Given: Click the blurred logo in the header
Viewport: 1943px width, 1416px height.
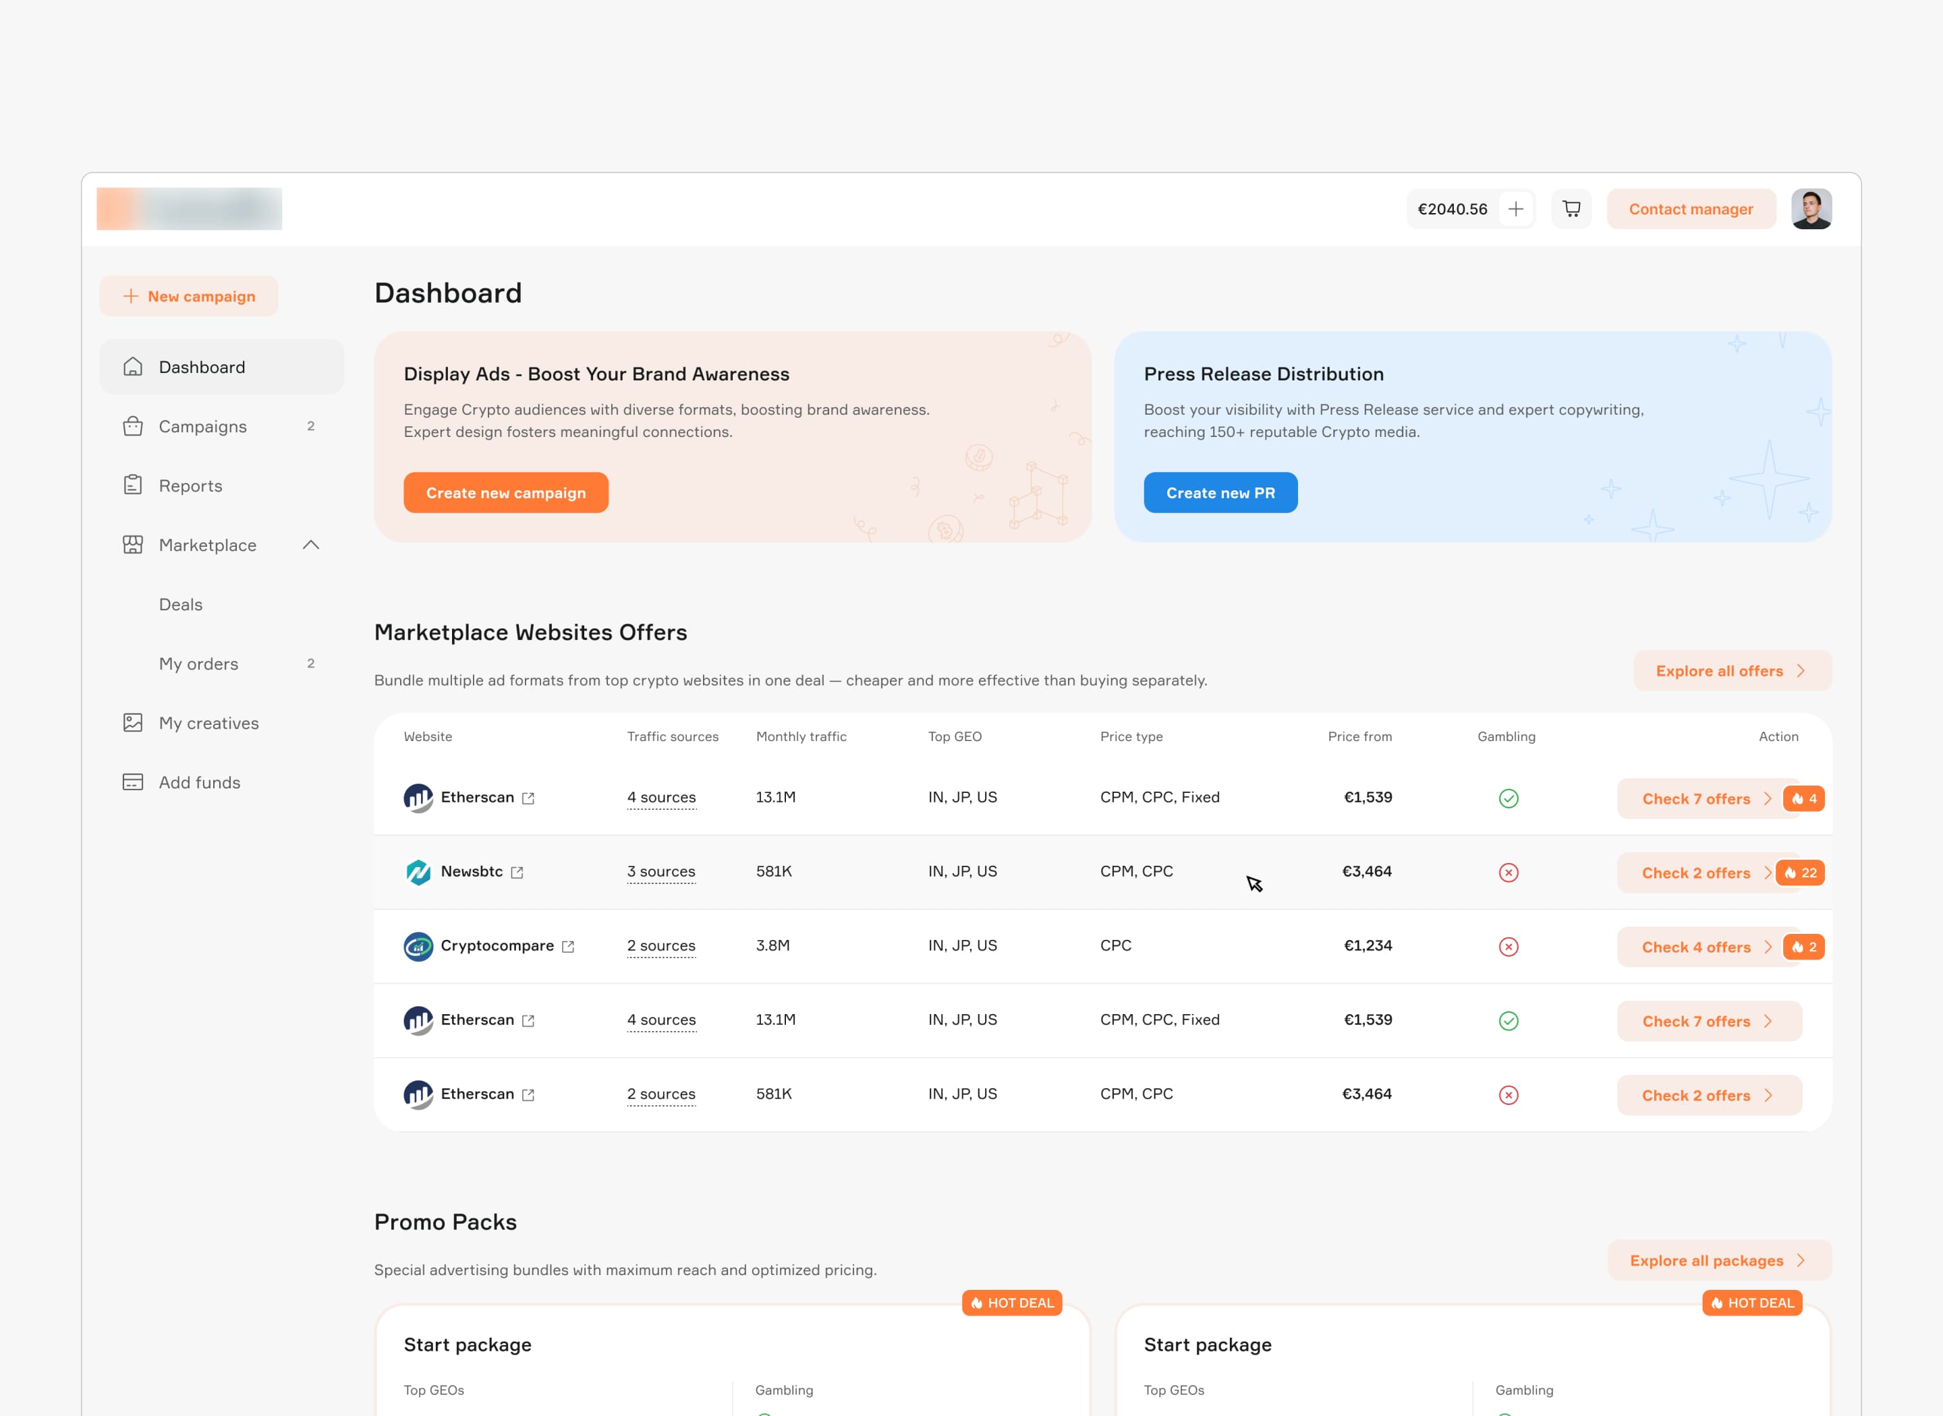Looking at the screenshot, I should (190, 209).
